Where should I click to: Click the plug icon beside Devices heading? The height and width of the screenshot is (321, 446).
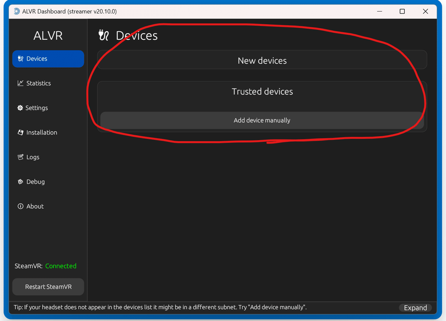click(103, 35)
